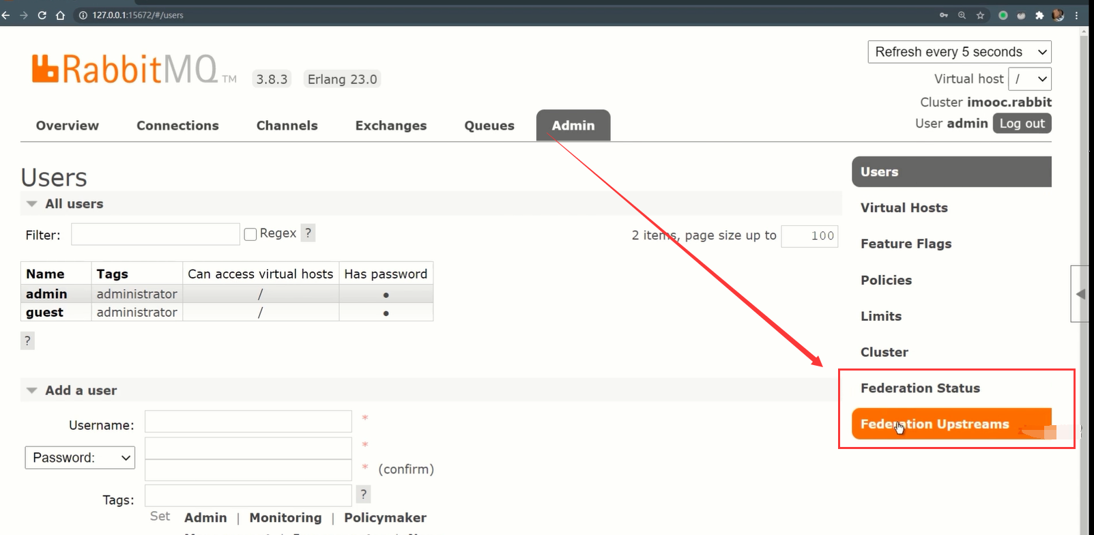
Task: Select the Admin tab
Action: click(573, 126)
